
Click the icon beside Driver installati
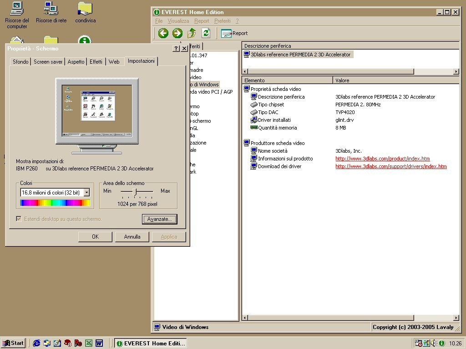tap(254, 120)
